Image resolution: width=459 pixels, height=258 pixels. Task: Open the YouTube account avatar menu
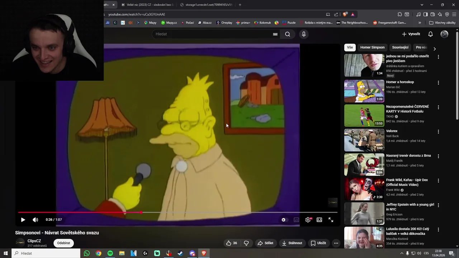coord(444,34)
